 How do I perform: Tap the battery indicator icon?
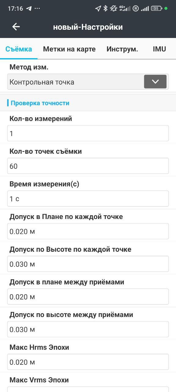[156, 9]
